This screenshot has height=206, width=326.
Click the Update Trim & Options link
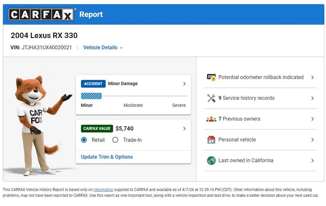[107, 157]
